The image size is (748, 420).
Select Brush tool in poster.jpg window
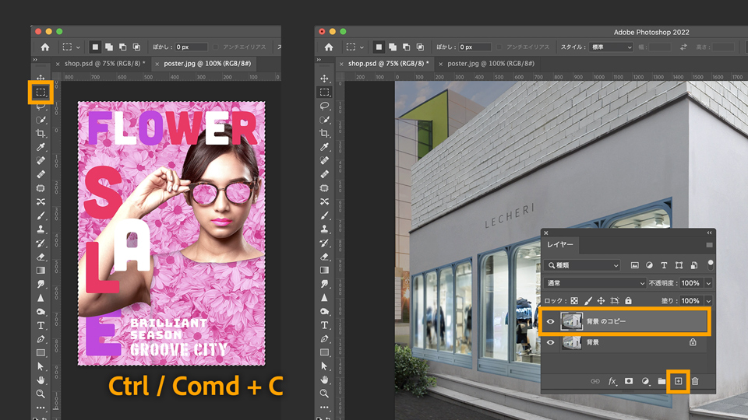(x=41, y=215)
